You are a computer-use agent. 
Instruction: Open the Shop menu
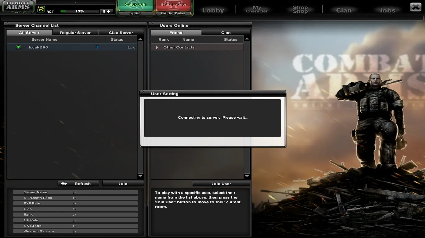coord(300,9)
